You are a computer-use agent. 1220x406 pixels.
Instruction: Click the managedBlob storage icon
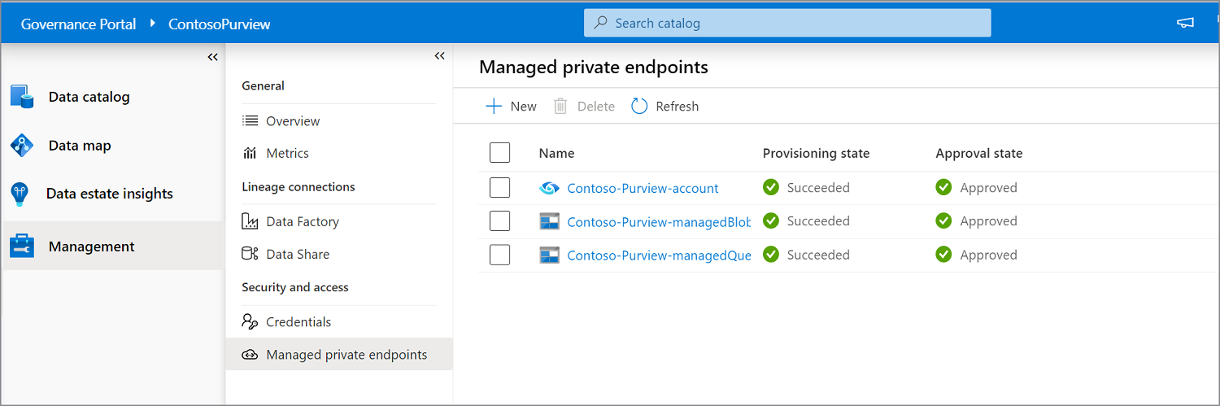point(549,221)
